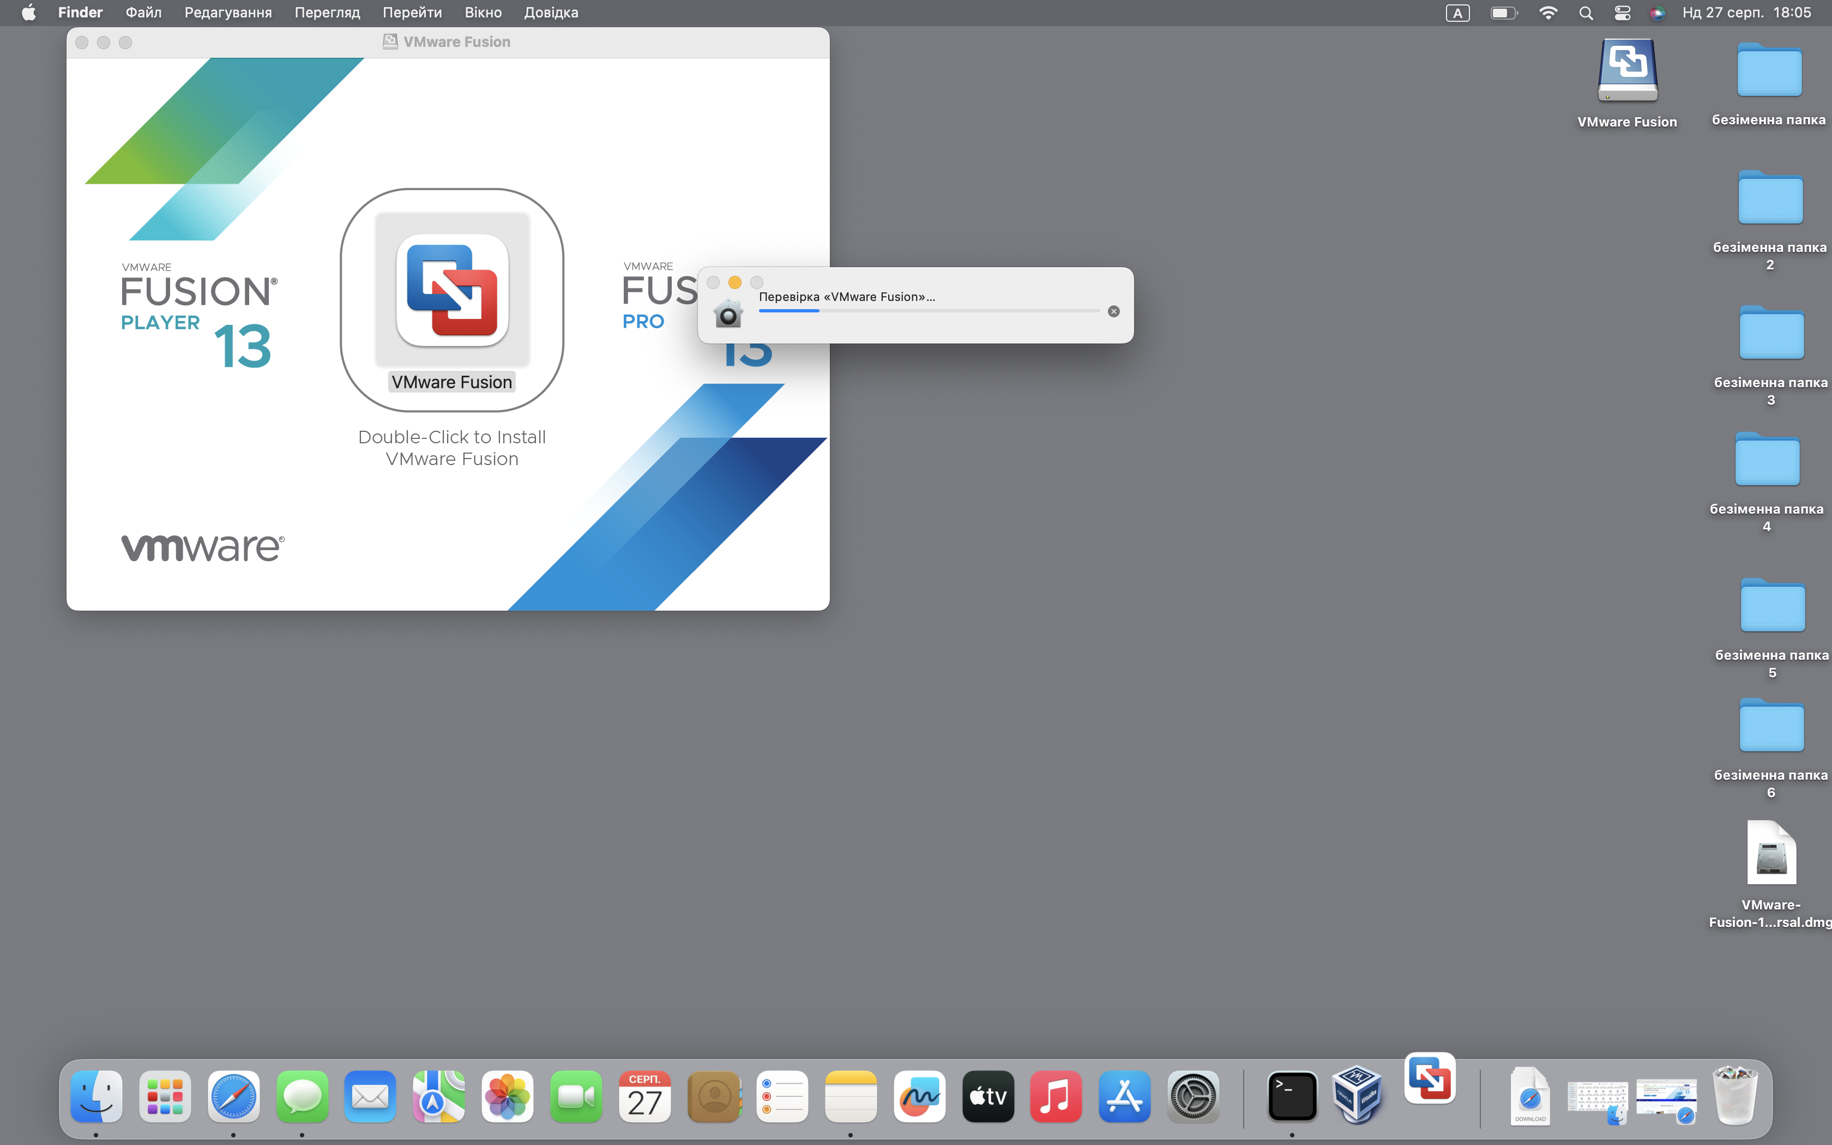
Task: Launch Safari from the Dock
Action: click(233, 1096)
